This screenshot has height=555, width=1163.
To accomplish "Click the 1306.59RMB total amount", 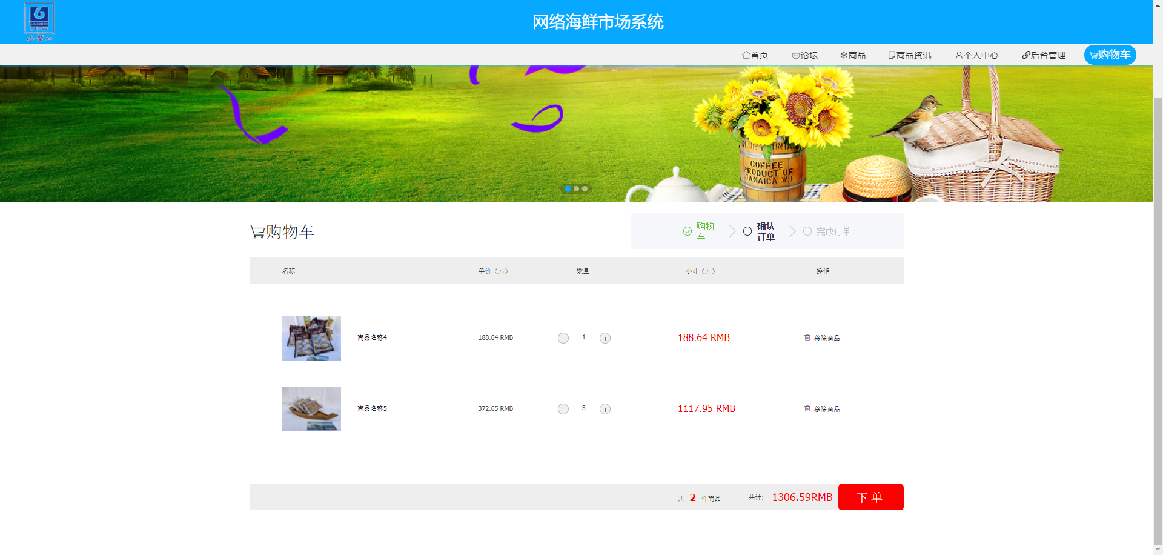I will click(802, 497).
